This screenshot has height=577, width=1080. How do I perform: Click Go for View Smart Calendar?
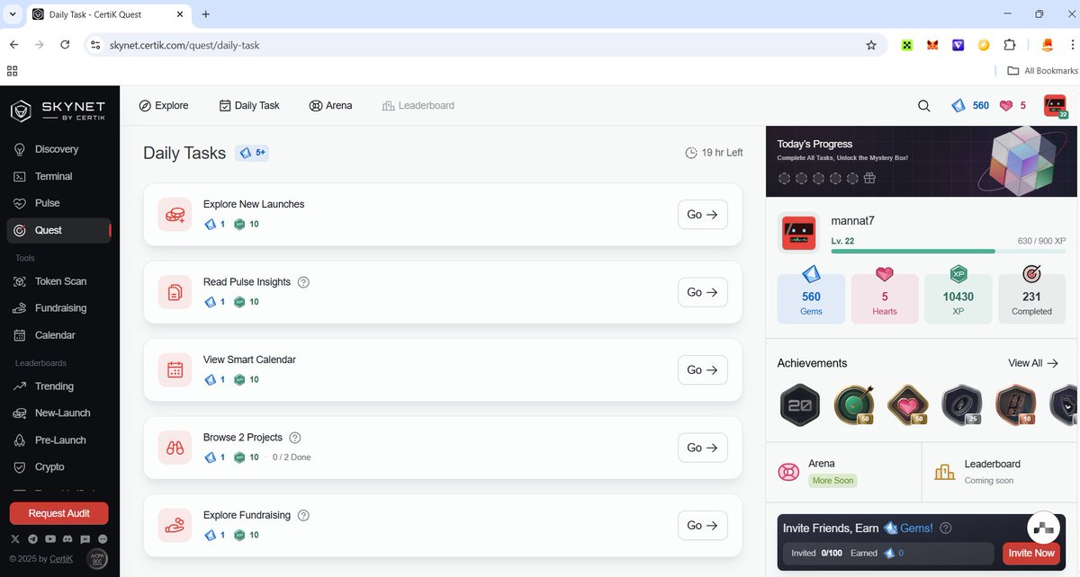[703, 369]
